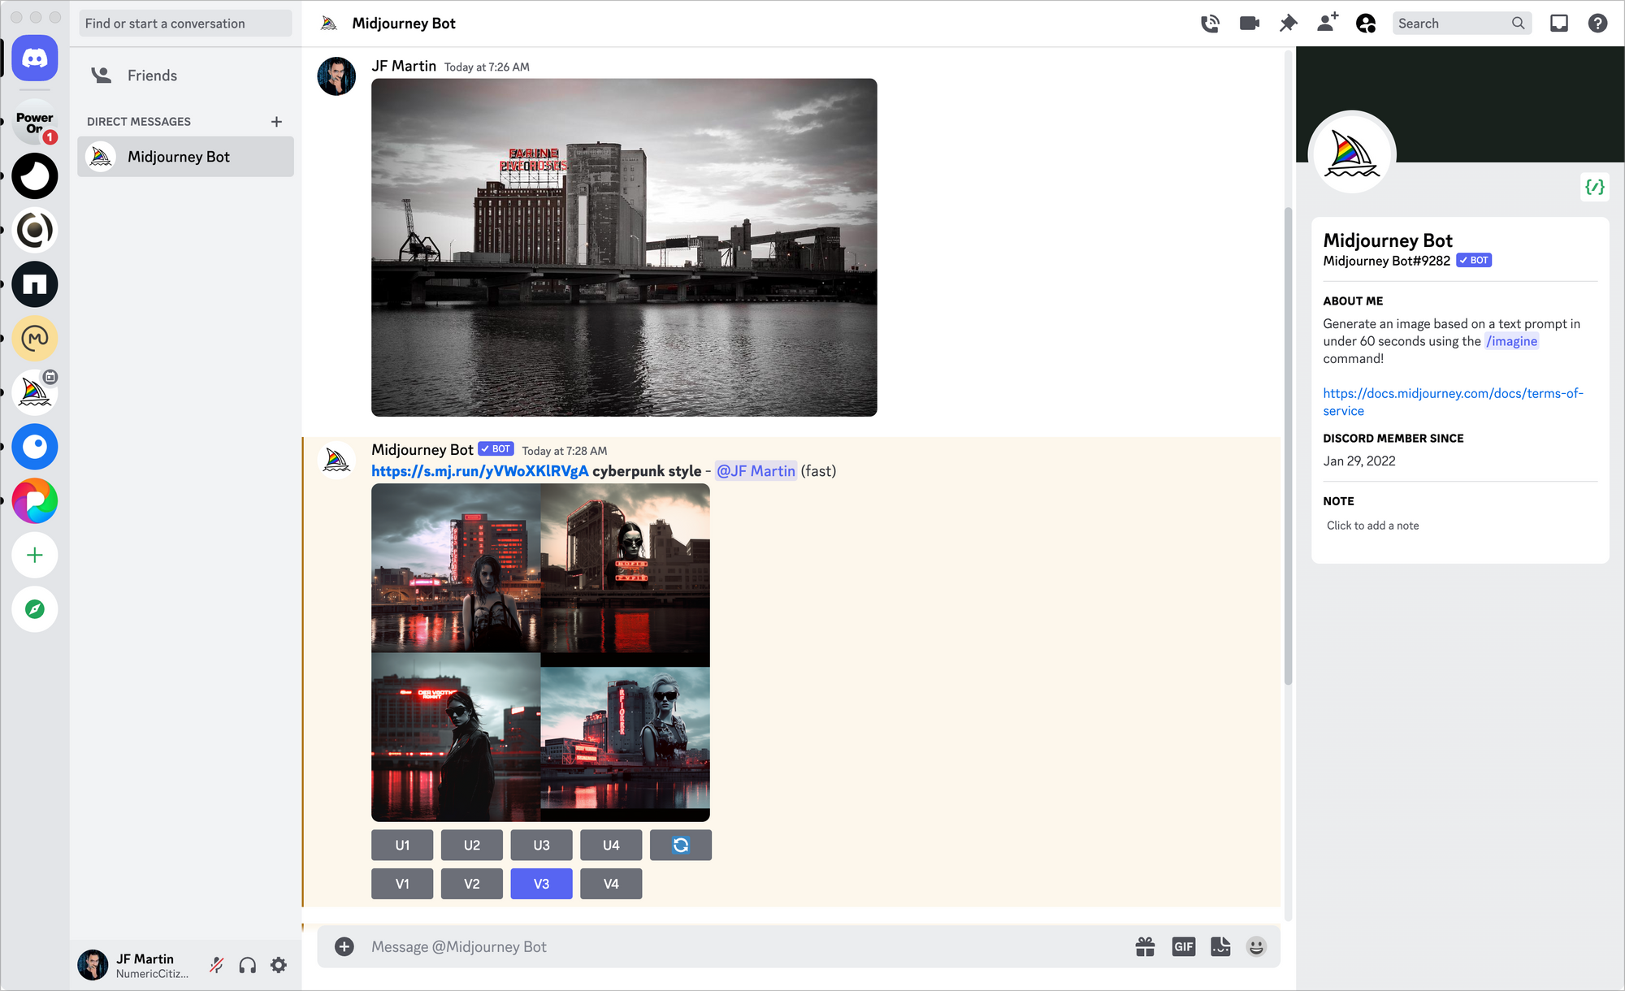The image size is (1625, 991).
Task: Open Explore Discoverable Servers compass
Action: pyautogui.click(x=34, y=609)
